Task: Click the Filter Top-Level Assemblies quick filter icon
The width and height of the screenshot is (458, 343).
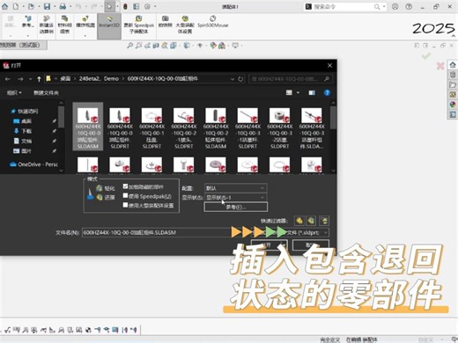Action: coord(324,221)
